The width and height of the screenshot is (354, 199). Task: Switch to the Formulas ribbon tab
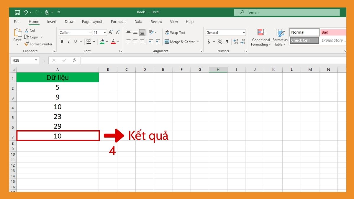coord(118,22)
